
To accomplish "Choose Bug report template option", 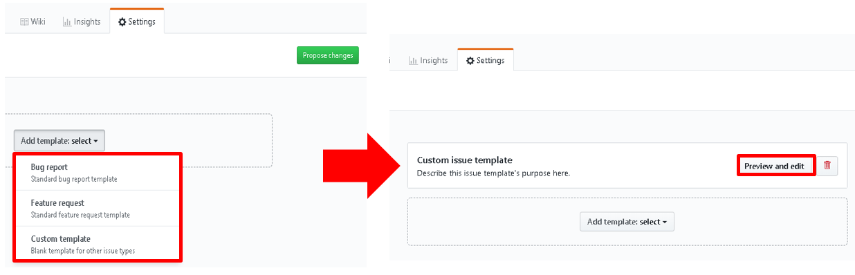I will pyautogui.click(x=96, y=173).
